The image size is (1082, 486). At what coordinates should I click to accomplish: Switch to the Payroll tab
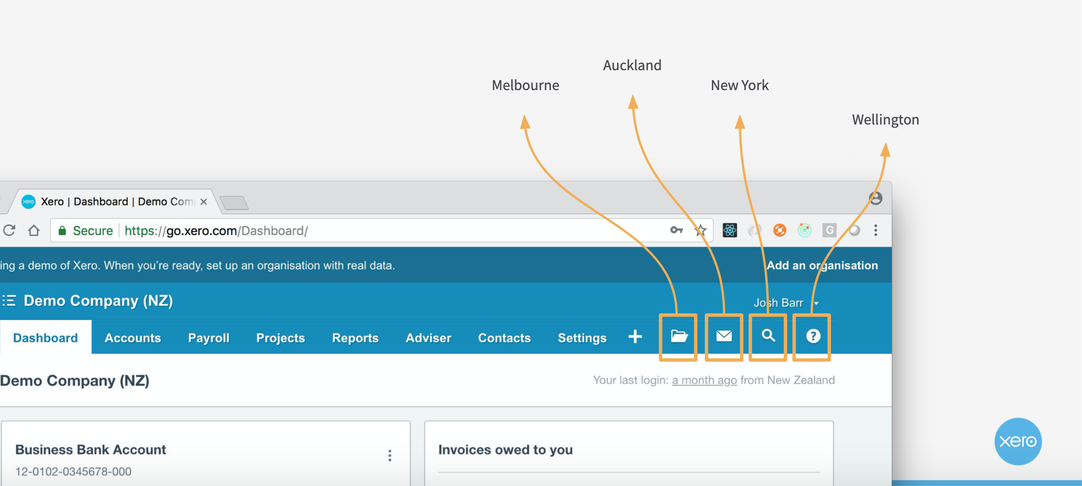(208, 338)
